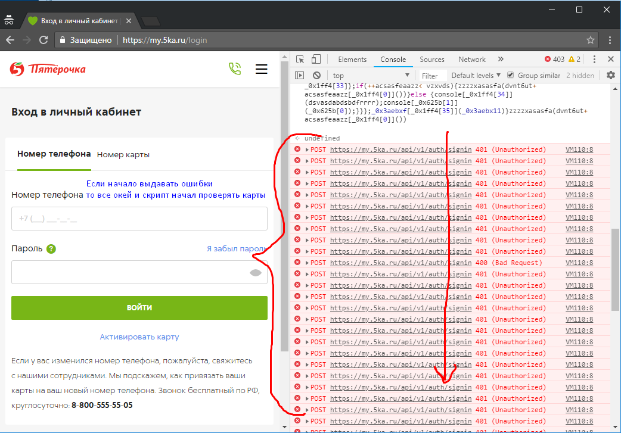Image resolution: width=621 pixels, height=433 pixels.
Task: Select the 'Номер телефона' login tab
Action: [54, 154]
